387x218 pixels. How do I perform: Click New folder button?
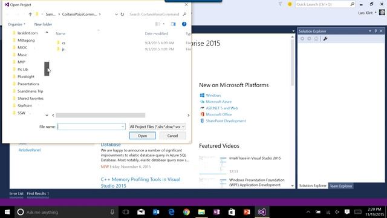[43, 24]
